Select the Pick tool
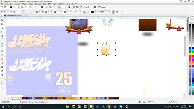Image resolution: width=194 pixels, height=109 pixels. [x=2, y=16]
